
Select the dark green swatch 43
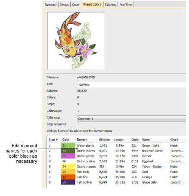[x=68, y=151]
